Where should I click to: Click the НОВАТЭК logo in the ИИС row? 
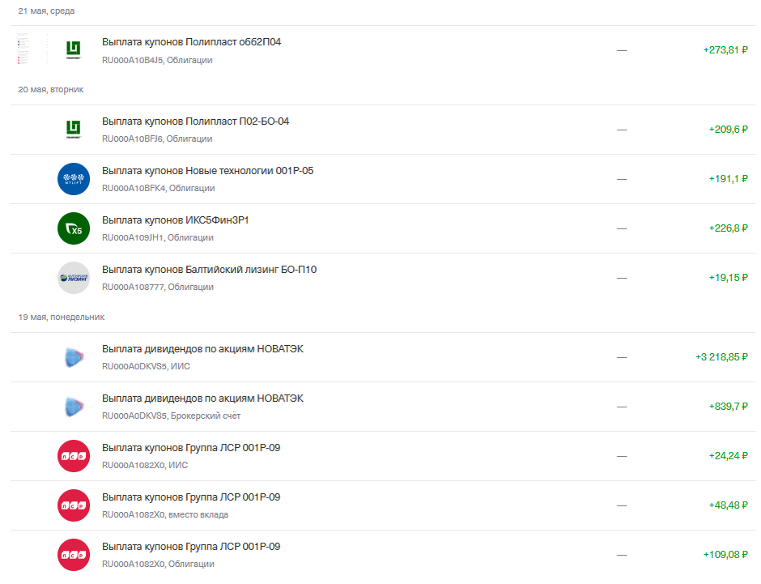(74, 357)
